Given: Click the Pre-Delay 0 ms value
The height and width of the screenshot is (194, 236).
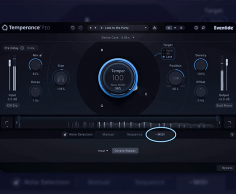Looking at the screenshot, I should 31,48.
